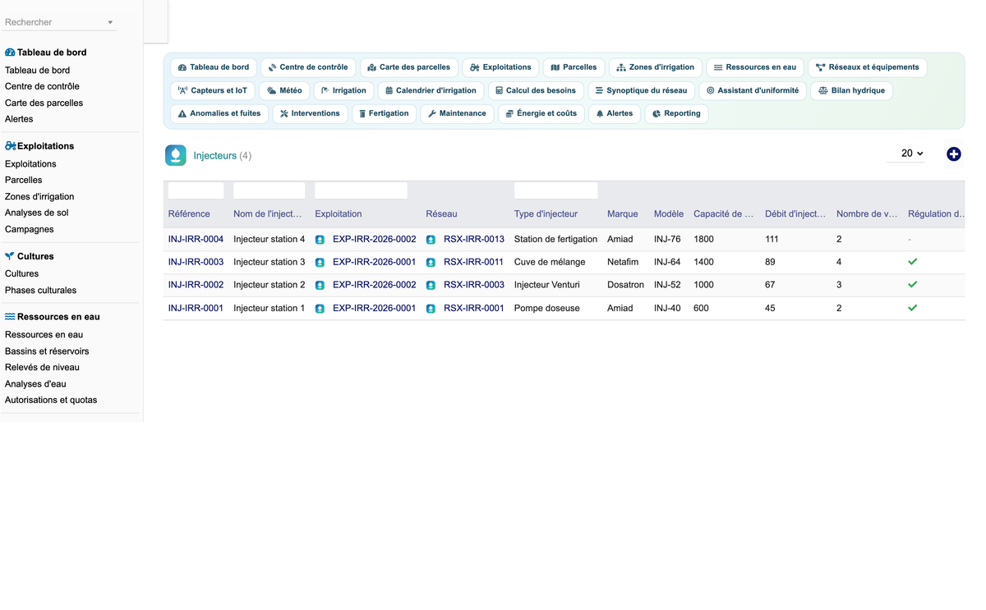Sort by Marque column header
986x610 pixels.
pyautogui.click(x=623, y=214)
